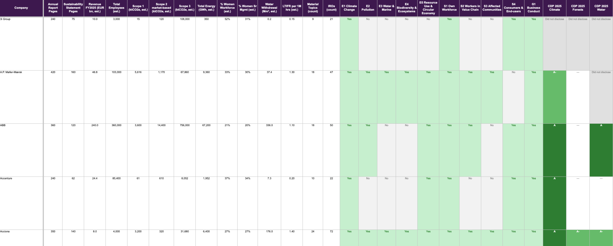This screenshot has height=246, width=613.
Task: Select ABB's Scope 2 value 14,400
Action: [161, 150]
